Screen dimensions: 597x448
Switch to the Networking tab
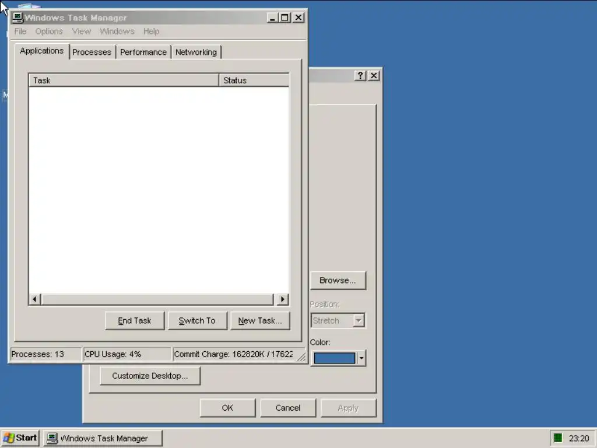tap(196, 52)
